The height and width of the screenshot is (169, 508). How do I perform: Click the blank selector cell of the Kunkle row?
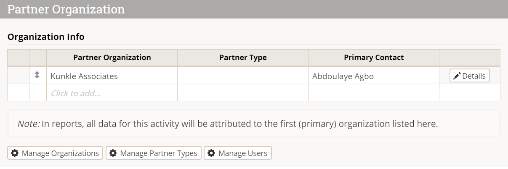coord(18,76)
